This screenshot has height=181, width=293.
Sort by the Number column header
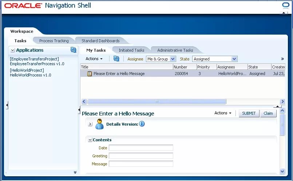click(185, 67)
